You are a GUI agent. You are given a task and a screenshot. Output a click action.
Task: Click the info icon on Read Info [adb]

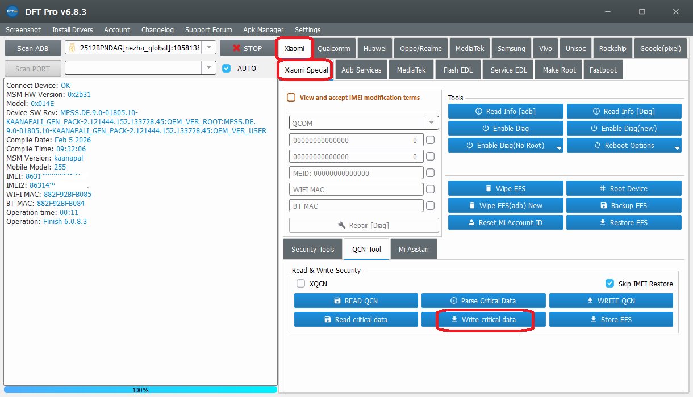point(478,112)
